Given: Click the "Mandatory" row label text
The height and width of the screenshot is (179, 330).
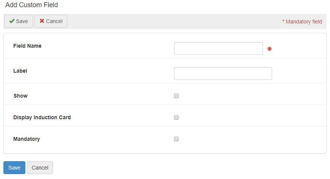Looking at the screenshot, I should click(26, 139).
